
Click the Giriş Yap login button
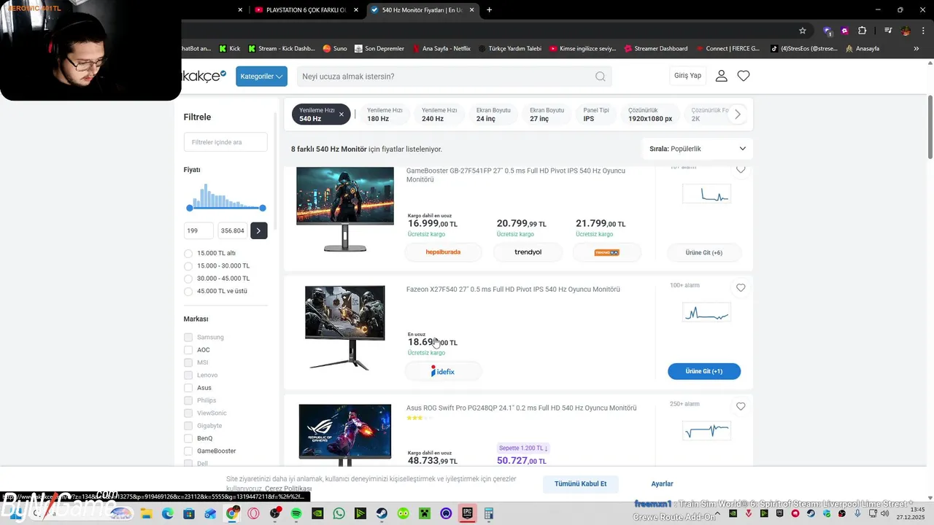687,76
